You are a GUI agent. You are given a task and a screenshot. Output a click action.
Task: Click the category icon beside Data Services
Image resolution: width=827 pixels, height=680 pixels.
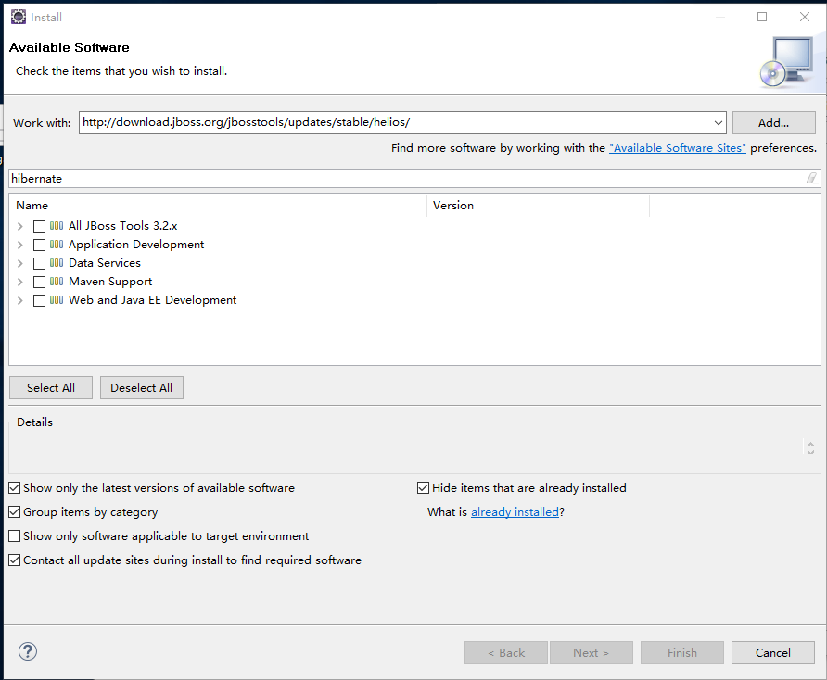coord(57,263)
